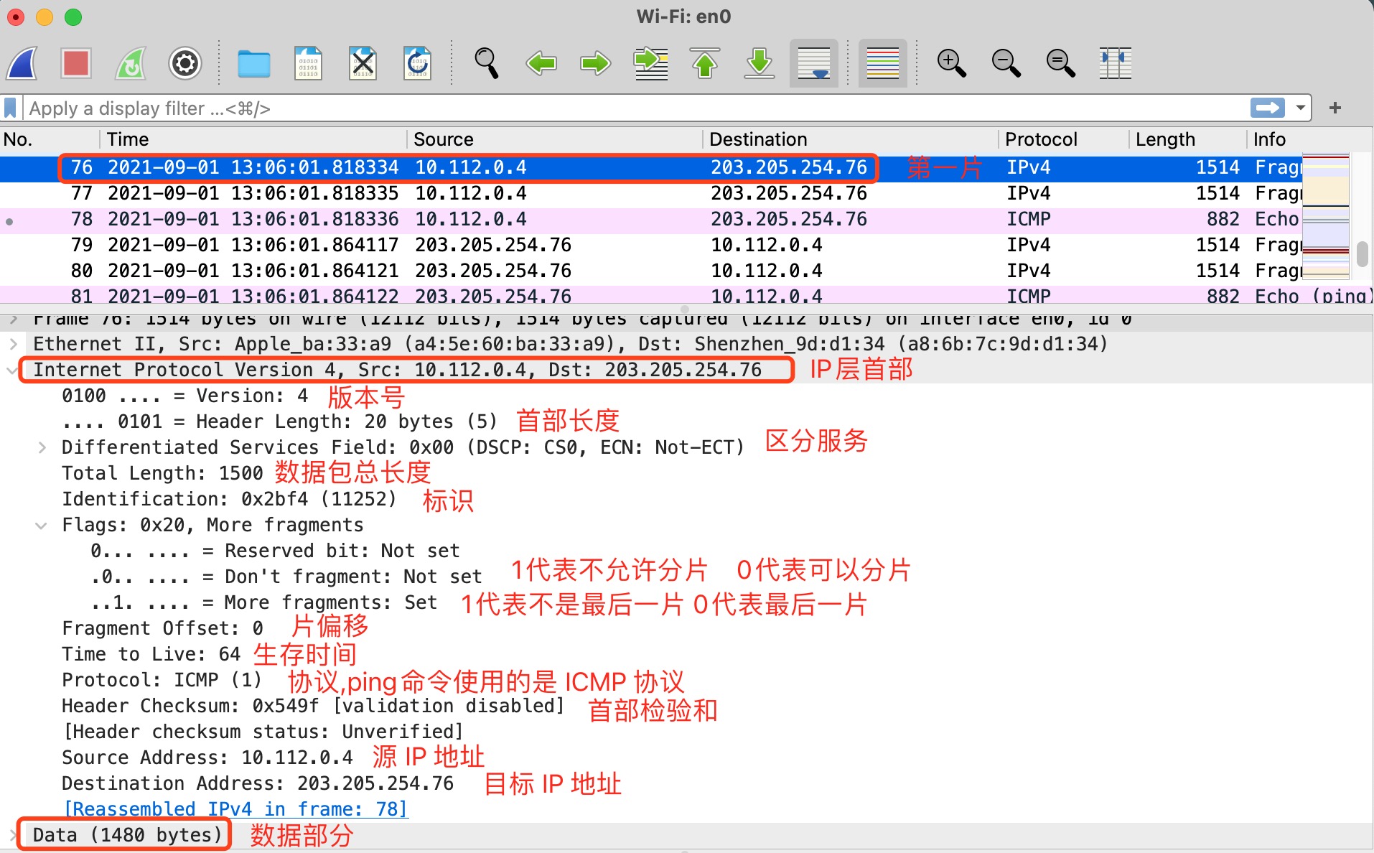Expand the Ethernet II section

(14, 345)
